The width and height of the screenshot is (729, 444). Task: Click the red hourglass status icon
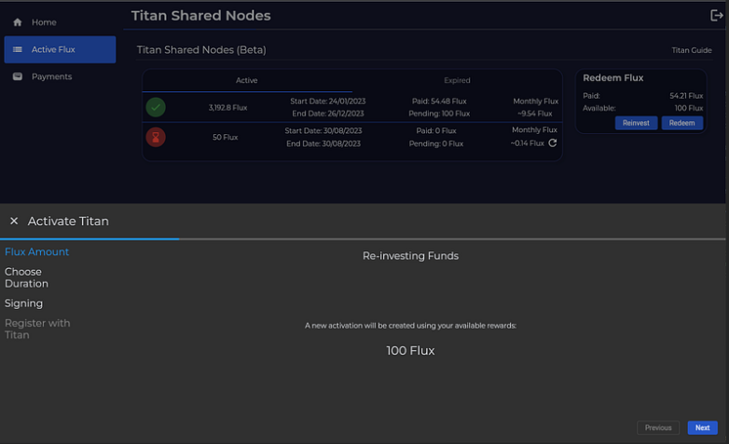point(157,137)
